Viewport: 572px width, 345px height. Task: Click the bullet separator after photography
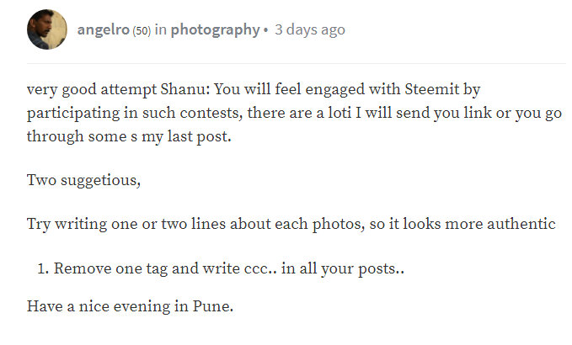266,30
